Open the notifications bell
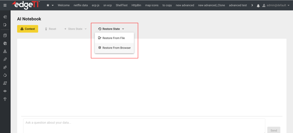This screenshot has width=293, height=133. click(x=258, y=5)
